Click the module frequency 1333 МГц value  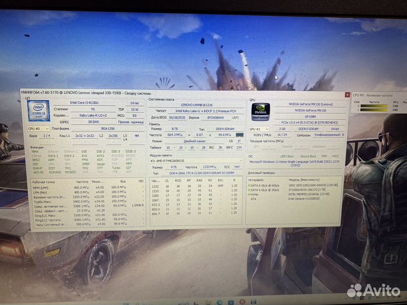[x=209, y=167]
